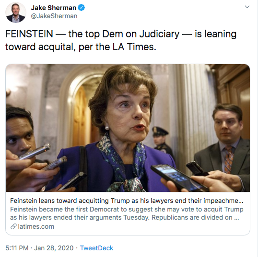Open the TweetDeck source link

[x=96, y=248]
